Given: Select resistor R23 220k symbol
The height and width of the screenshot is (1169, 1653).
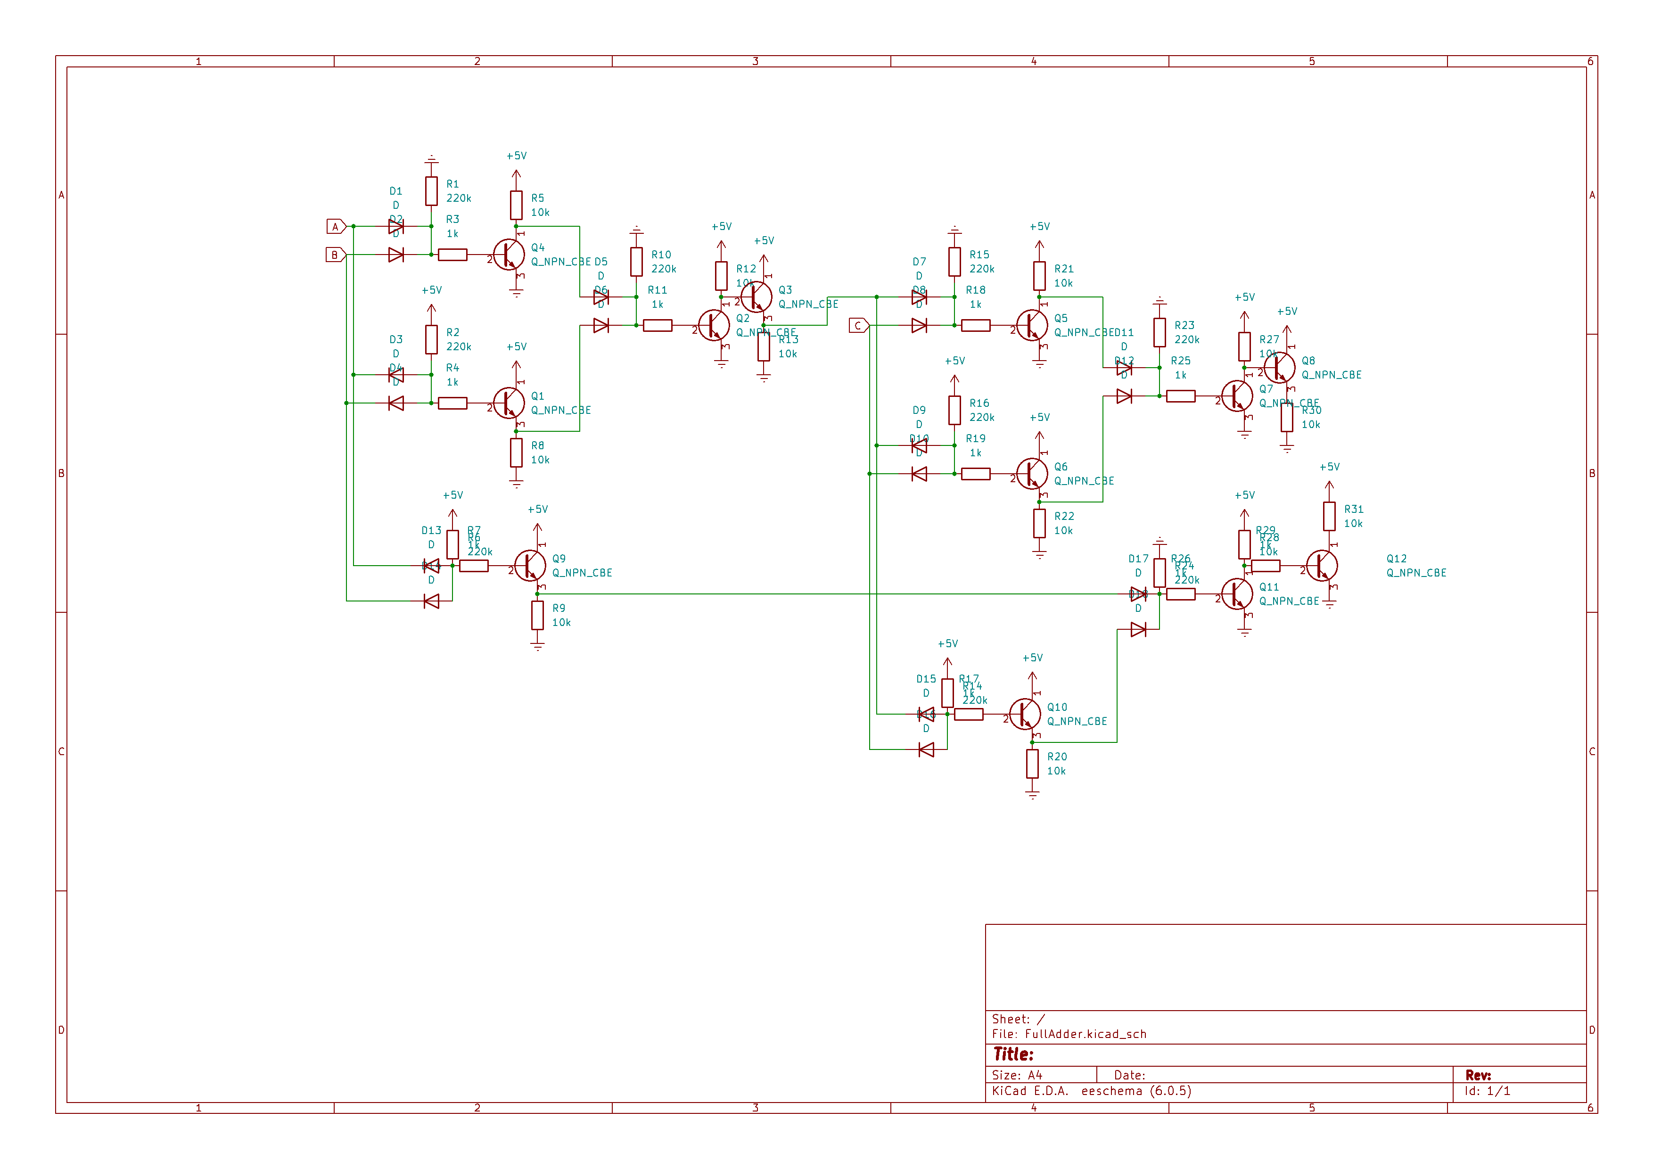Looking at the screenshot, I should point(1160,333).
